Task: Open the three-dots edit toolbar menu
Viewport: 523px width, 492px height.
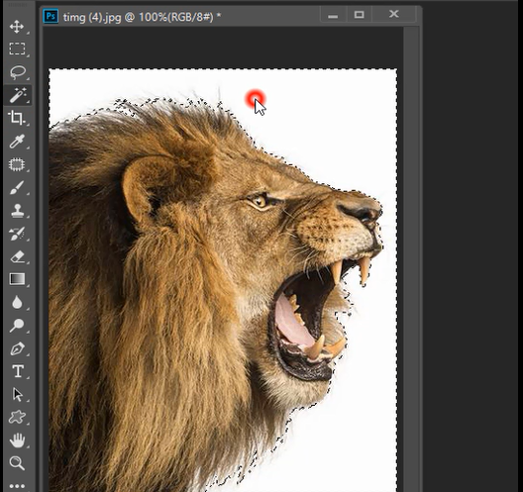Action: point(17,486)
